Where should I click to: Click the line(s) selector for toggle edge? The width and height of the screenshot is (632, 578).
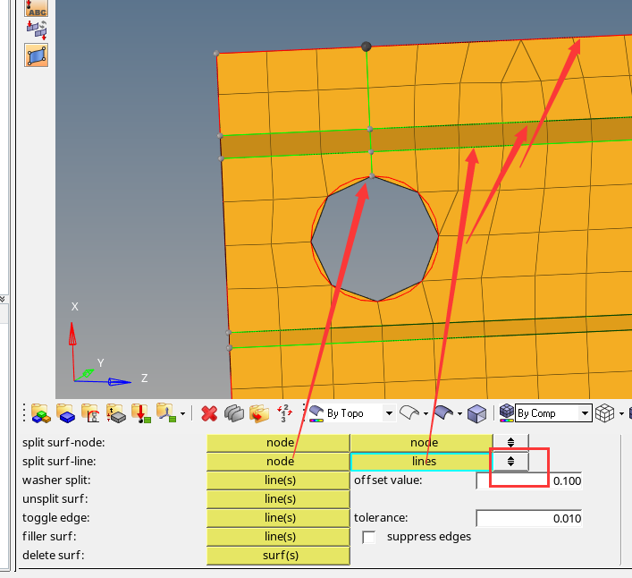[x=278, y=517]
